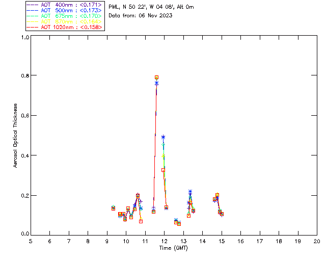Click the y-axis tick label "1.0"

(x=25, y=37)
